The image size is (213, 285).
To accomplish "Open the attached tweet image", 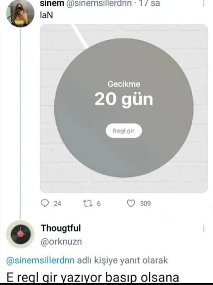I will click(124, 109).
